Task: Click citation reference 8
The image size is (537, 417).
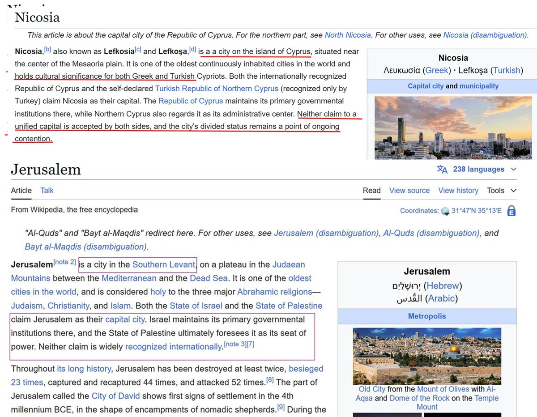Action: tap(270, 380)
